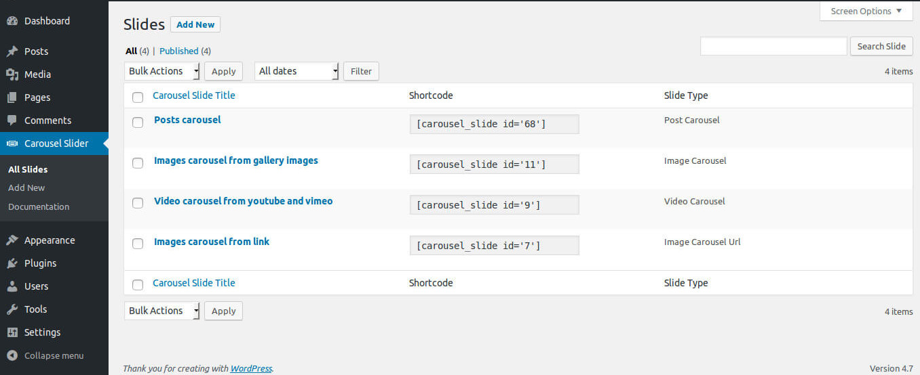The height and width of the screenshot is (375, 920).
Task: Click the Media icon in sidebar
Action: (12, 74)
